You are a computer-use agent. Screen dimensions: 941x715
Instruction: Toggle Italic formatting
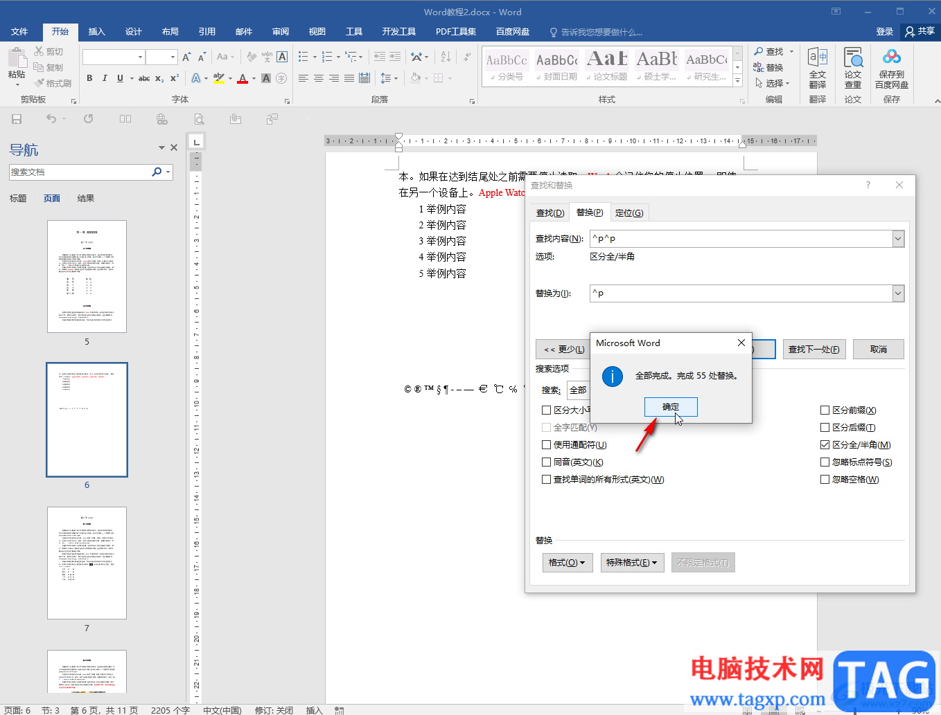[105, 78]
